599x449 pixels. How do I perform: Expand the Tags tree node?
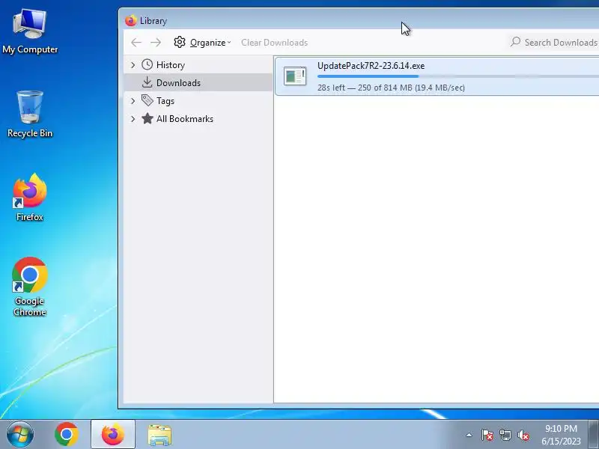(x=133, y=101)
